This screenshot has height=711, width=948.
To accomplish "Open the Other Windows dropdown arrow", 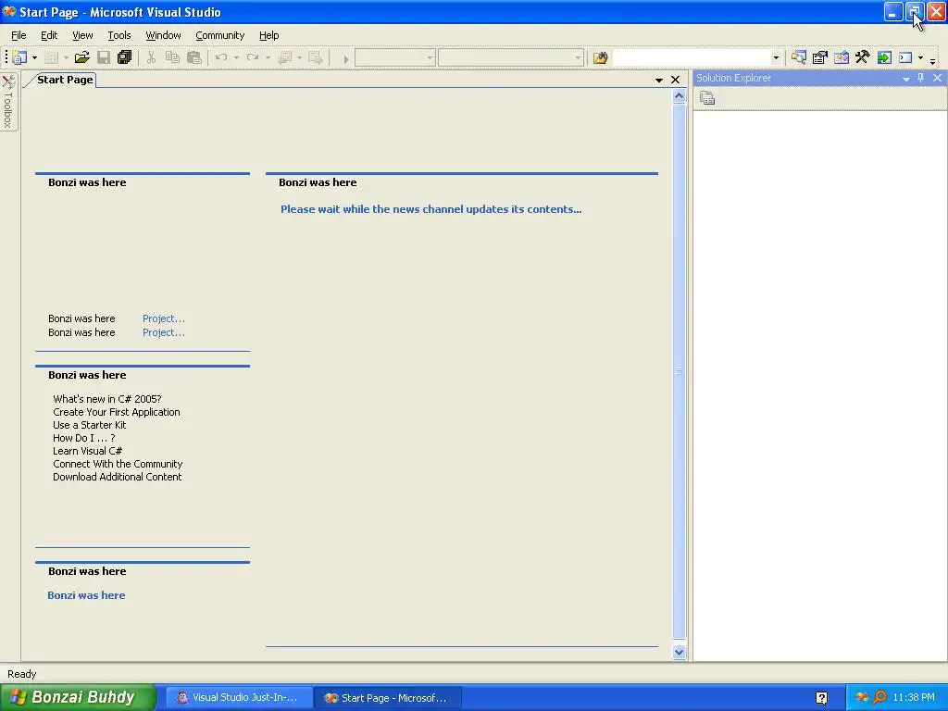I will pos(921,58).
